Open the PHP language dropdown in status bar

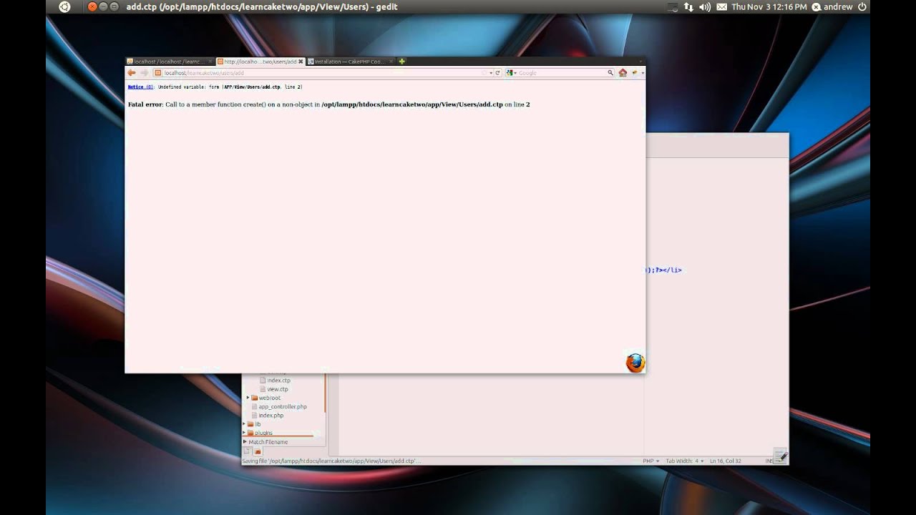click(651, 461)
